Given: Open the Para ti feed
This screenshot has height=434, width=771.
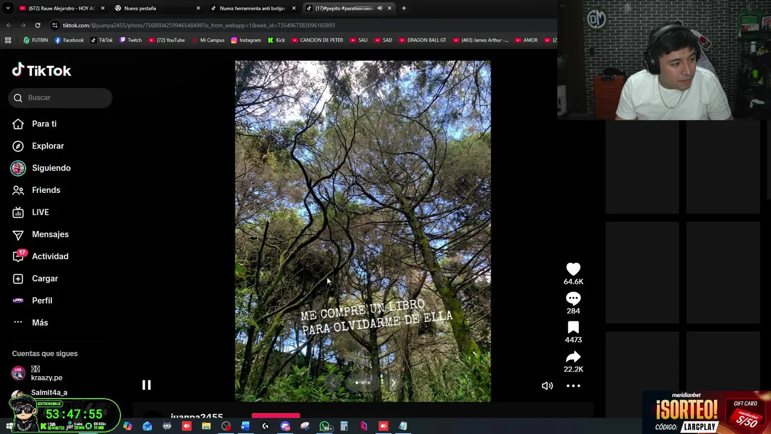Looking at the screenshot, I should click(x=44, y=124).
